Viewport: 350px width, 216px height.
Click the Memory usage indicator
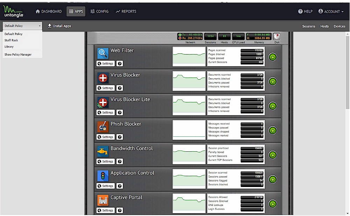tap(259, 36)
